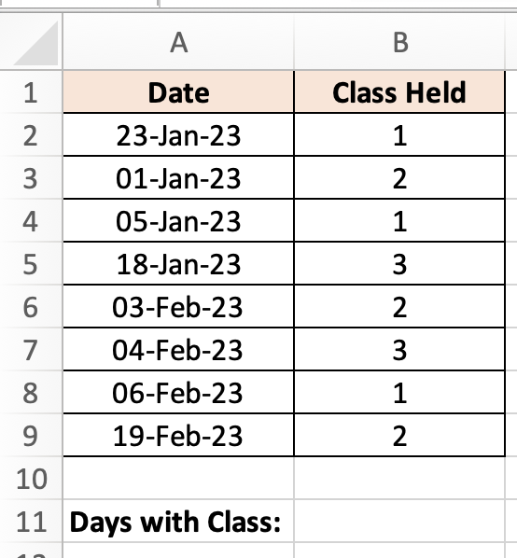Select column B header
This screenshot has height=558, width=517.
(399, 42)
